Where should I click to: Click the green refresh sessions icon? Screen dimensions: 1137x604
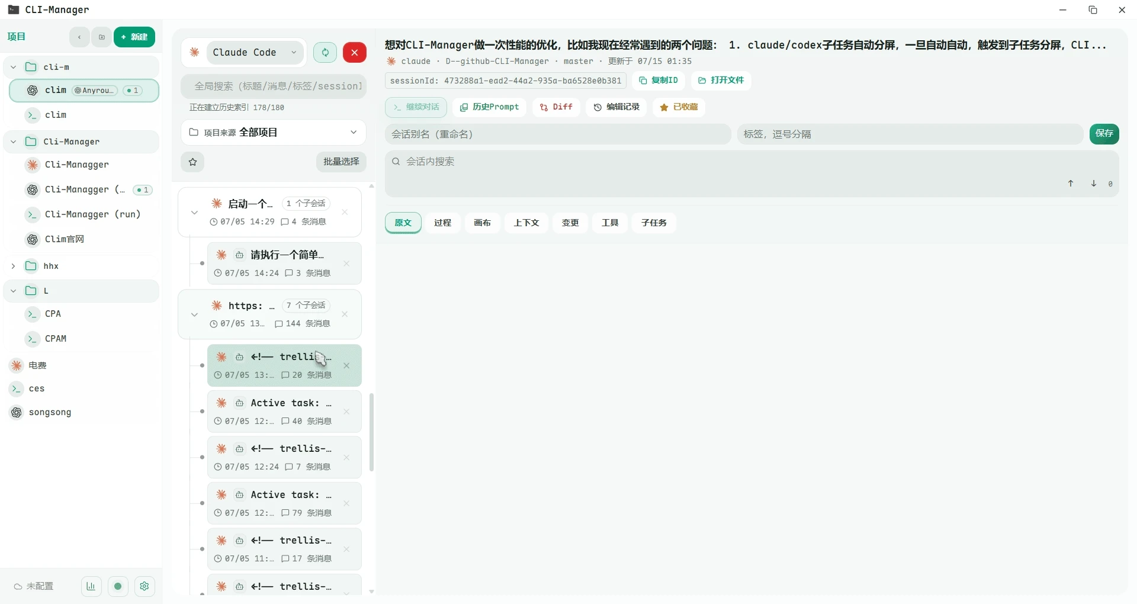click(x=325, y=52)
